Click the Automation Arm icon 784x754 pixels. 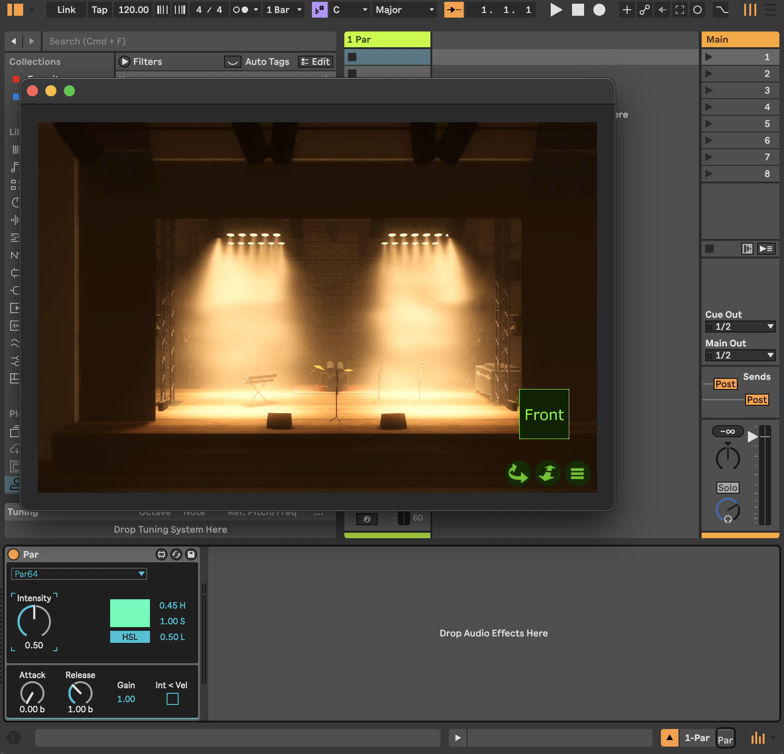tap(645, 10)
